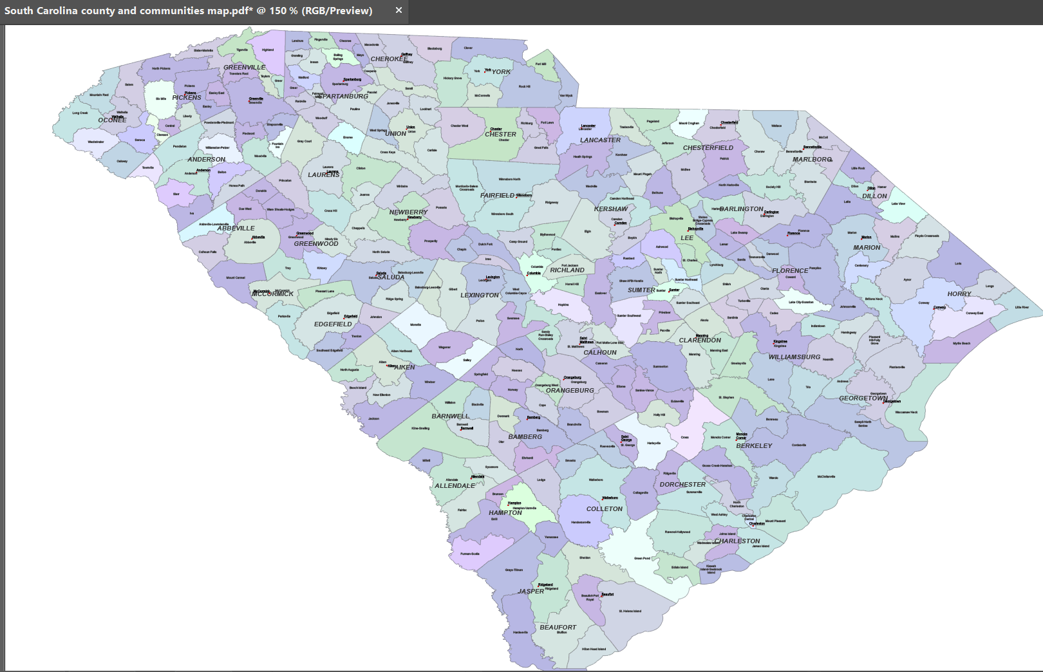This screenshot has width=1043, height=672.
Task: Select the UNION county label
Action: 396,134
